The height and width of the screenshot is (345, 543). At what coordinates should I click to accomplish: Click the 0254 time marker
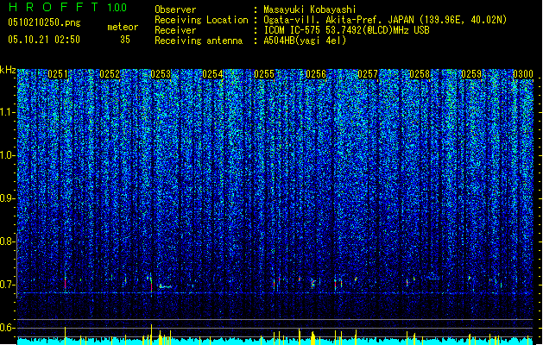click(212, 74)
